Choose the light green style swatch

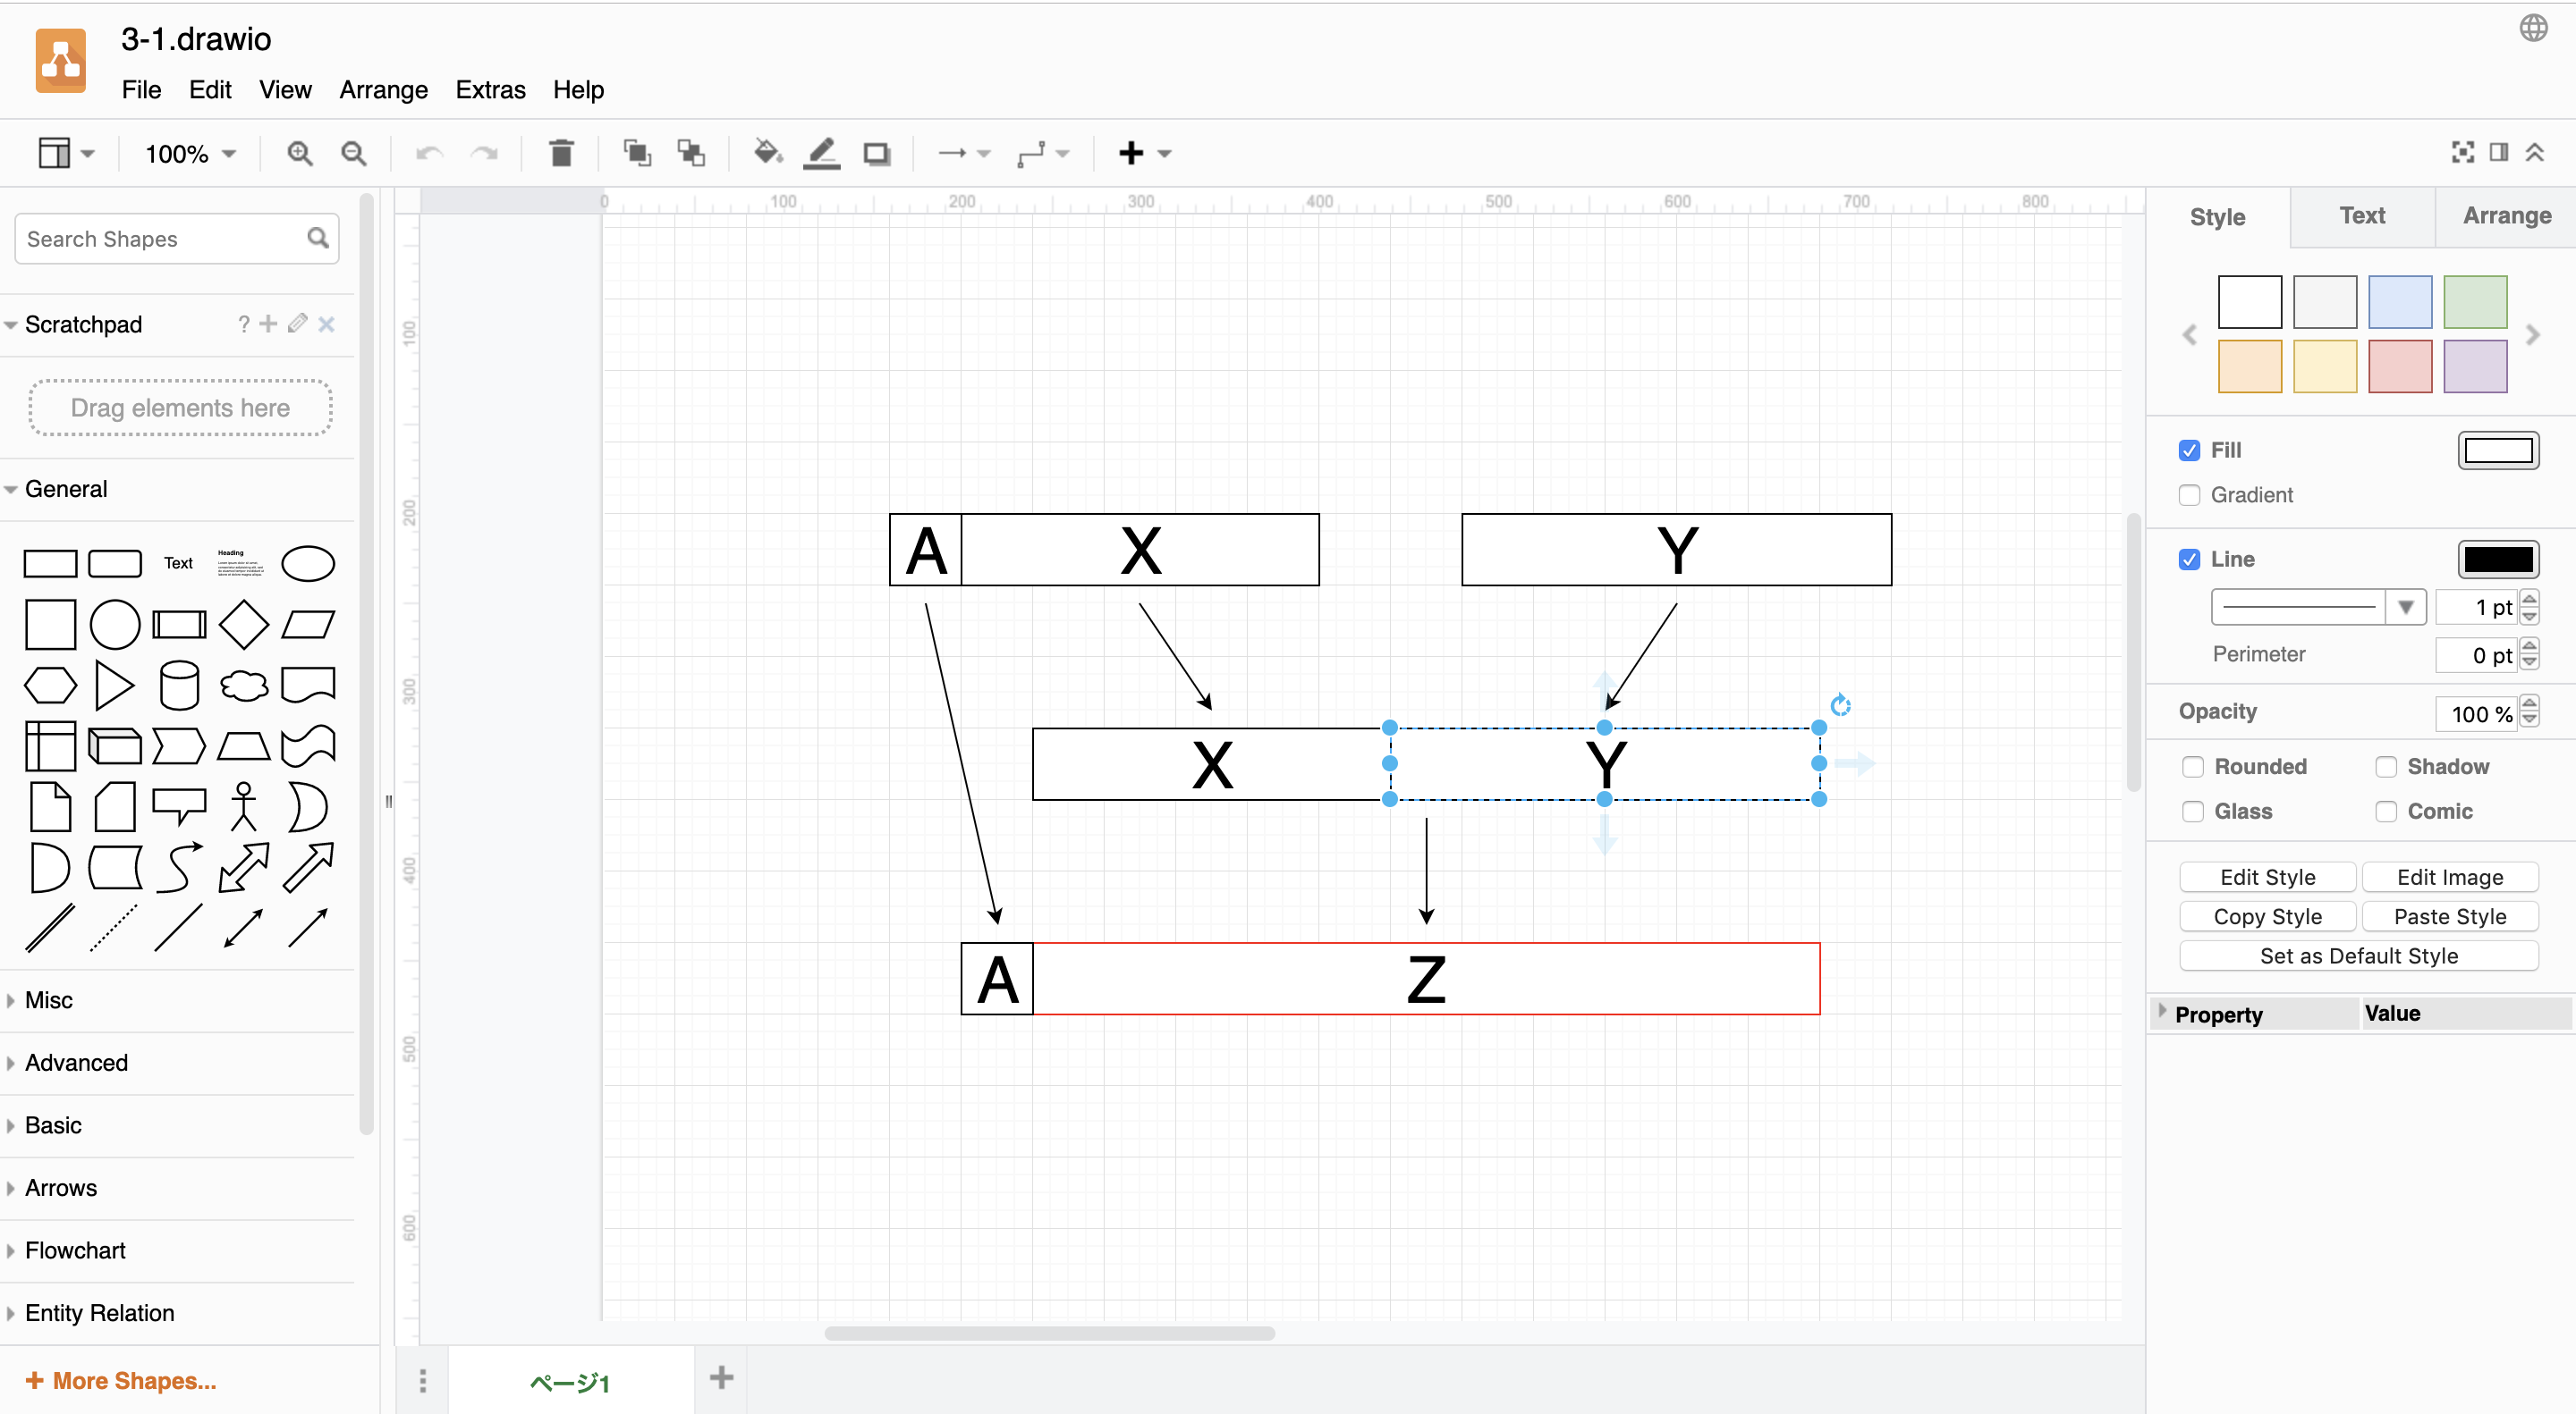click(2474, 302)
